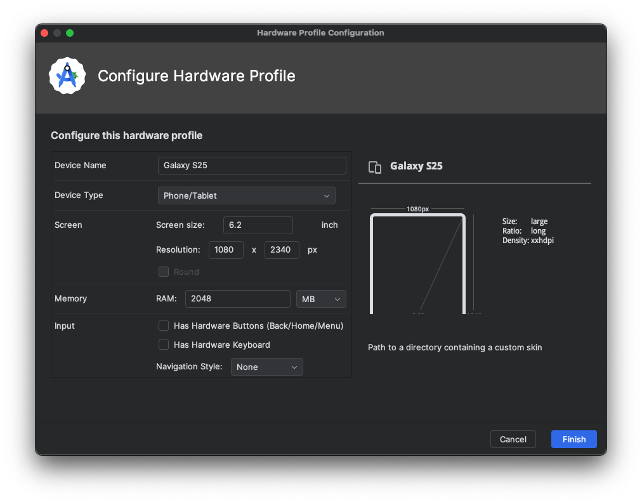642x502 pixels.
Task: Open the RAM unit MB dropdown
Action: click(321, 299)
